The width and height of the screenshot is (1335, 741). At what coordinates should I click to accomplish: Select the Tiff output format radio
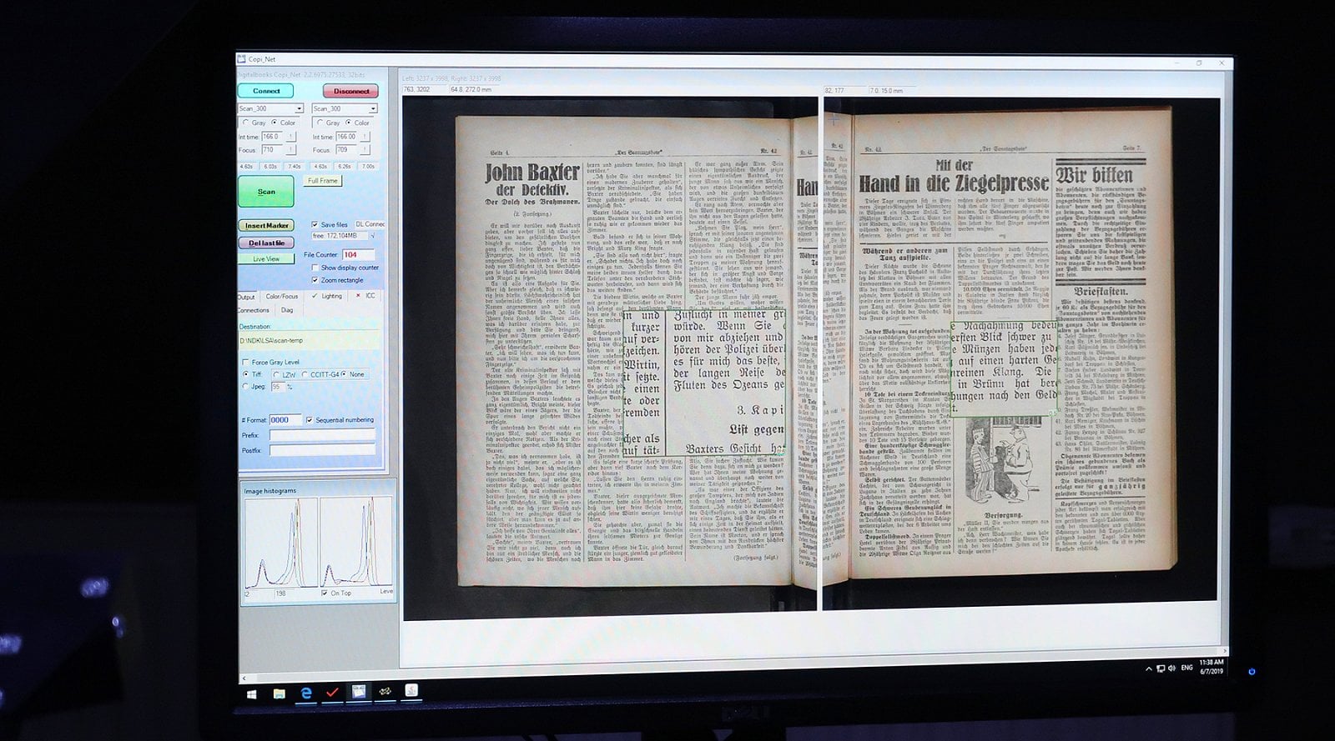tap(246, 374)
